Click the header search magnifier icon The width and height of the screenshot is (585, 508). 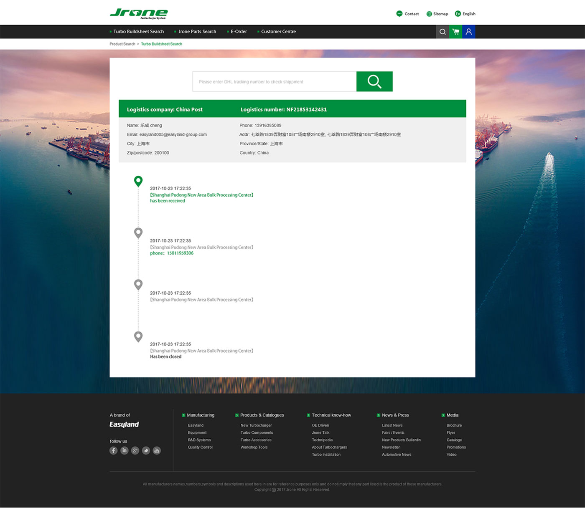443,32
